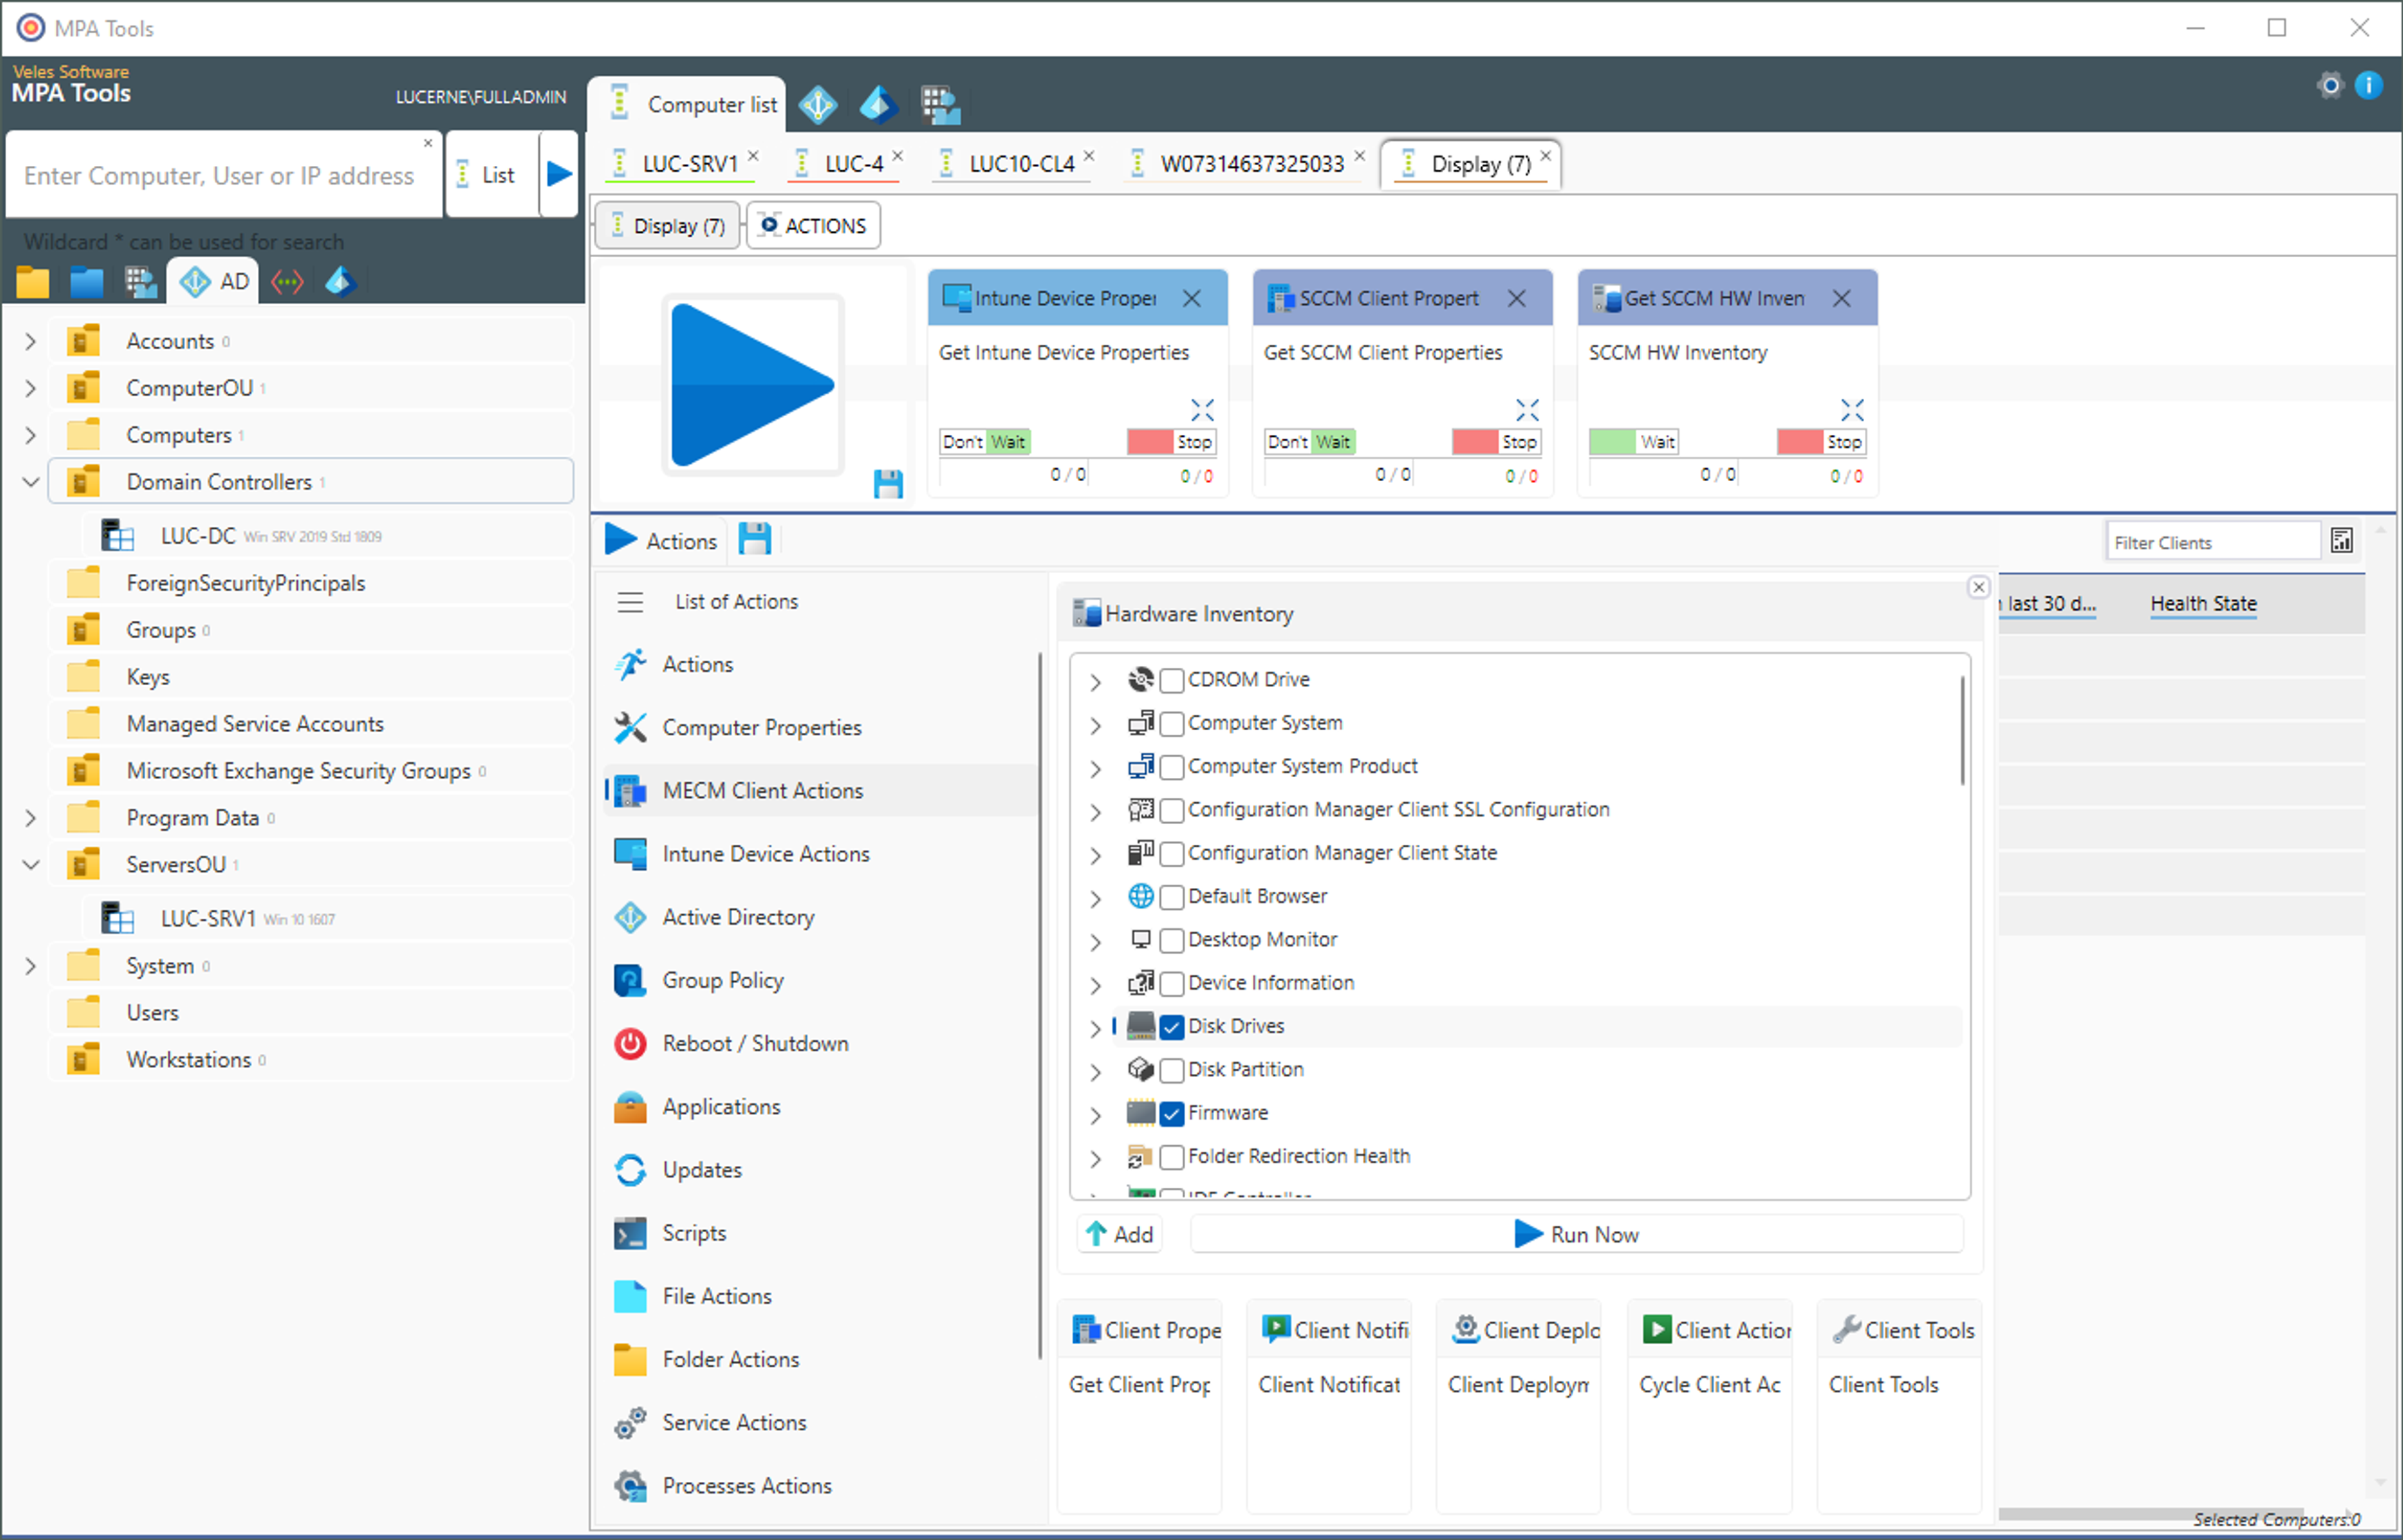Click the save icon next to Actions

(755, 539)
